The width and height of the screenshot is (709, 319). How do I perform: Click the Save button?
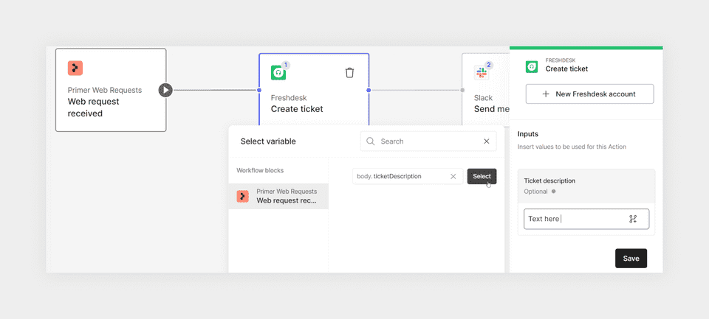[631, 259]
